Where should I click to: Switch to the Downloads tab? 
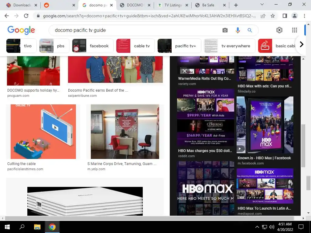pos(22,5)
